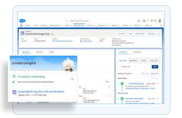Click the news article icon in Einstein Insights
Image resolution: width=182 pixels, height=118 pixels.
[14, 93]
